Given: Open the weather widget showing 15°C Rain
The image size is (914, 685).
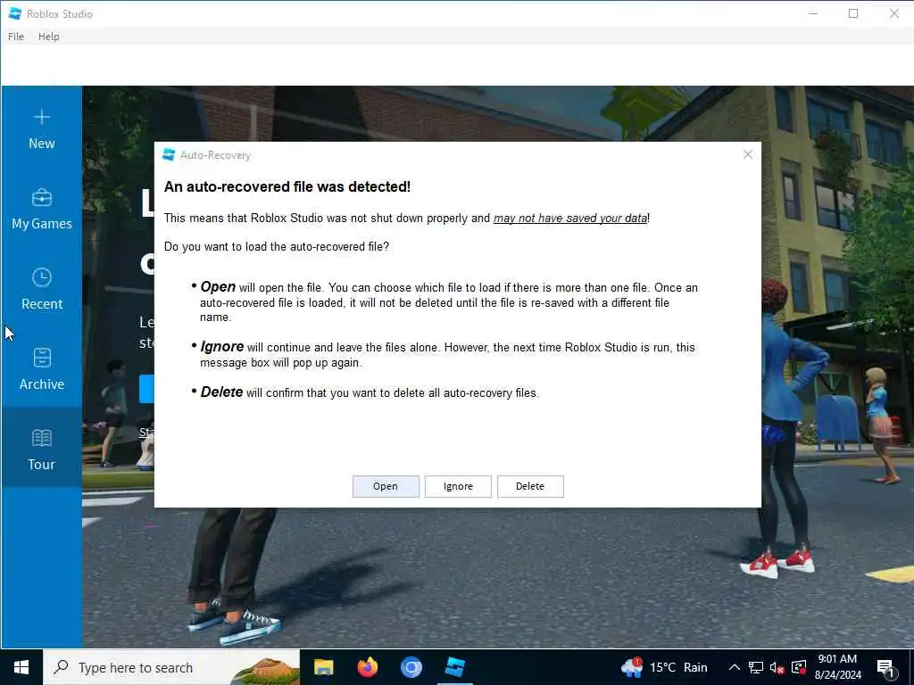Looking at the screenshot, I should pyautogui.click(x=664, y=667).
